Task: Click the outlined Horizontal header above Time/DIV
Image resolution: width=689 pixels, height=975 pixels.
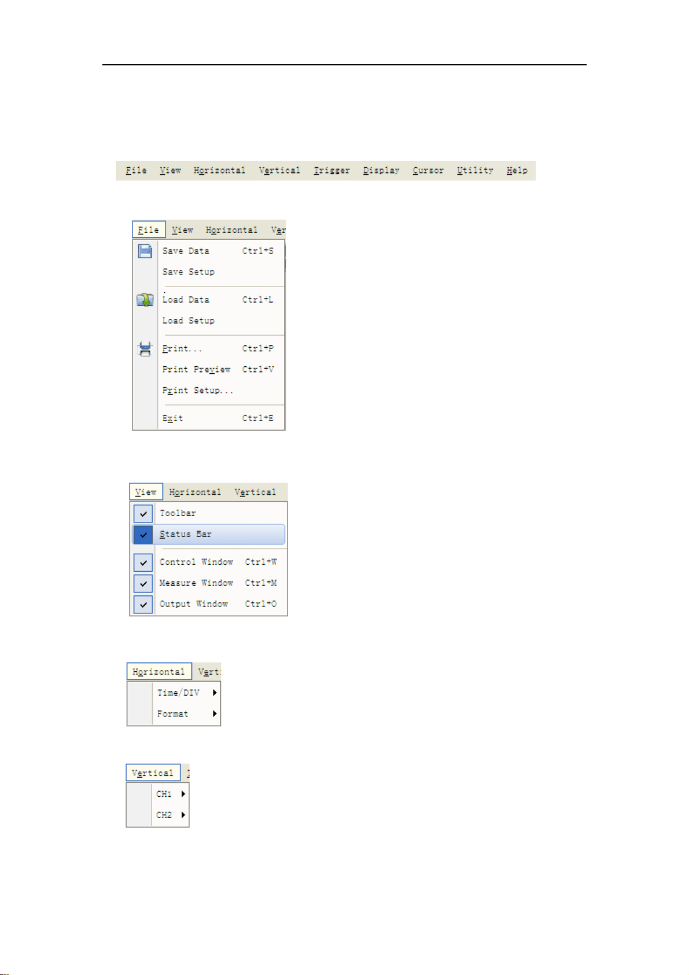Action: point(159,672)
